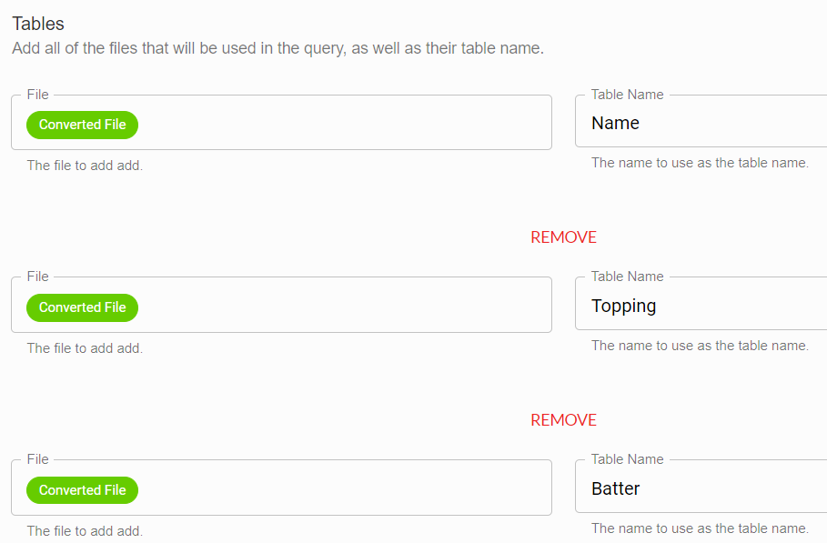Click the "Table Name" label above "Topping"
This screenshot has width=827, height=543.
627,277
